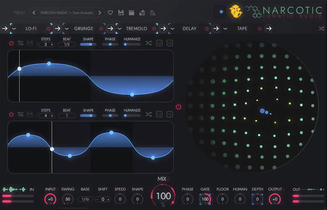327x210 pixels.
Task: Expand the LO-FI effect dropdown chevron
Action: coord(14,29)
